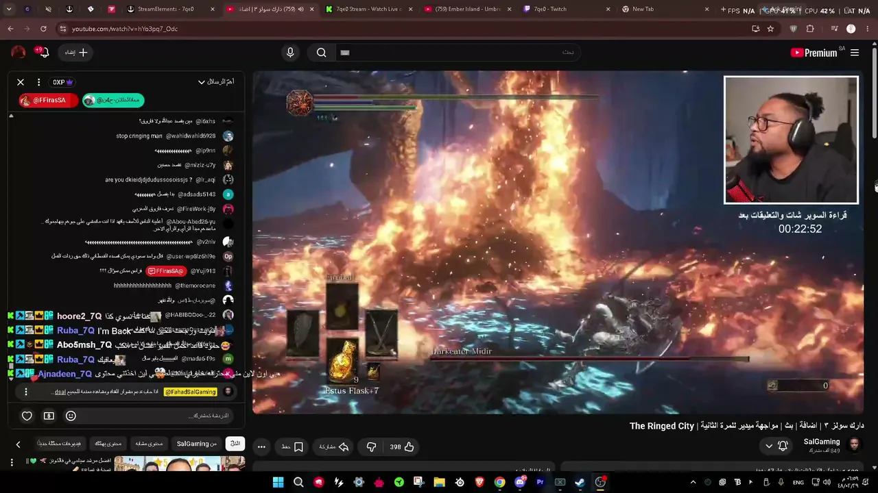Open the red @FFirasSA super chat chip
The height and width of the screenshot is (493, 878).
tap(48, 100)
